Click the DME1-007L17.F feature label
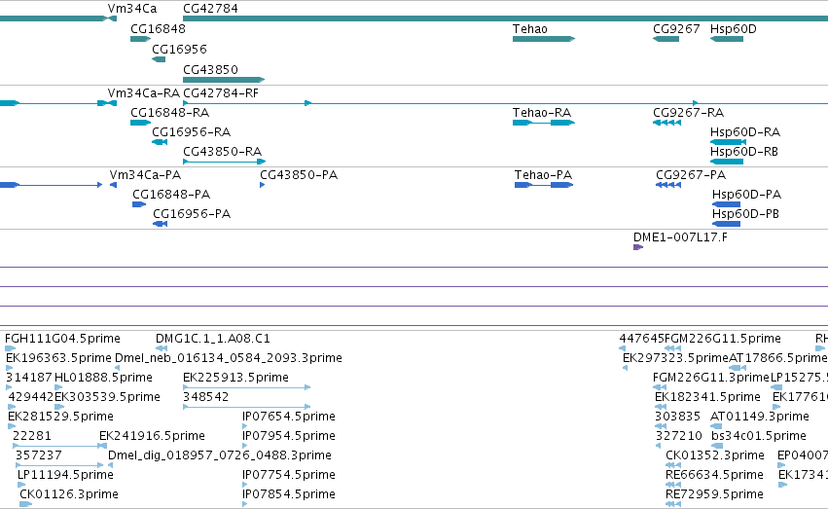The width and height of the screenshot is (828, 509). coord(680,237)
